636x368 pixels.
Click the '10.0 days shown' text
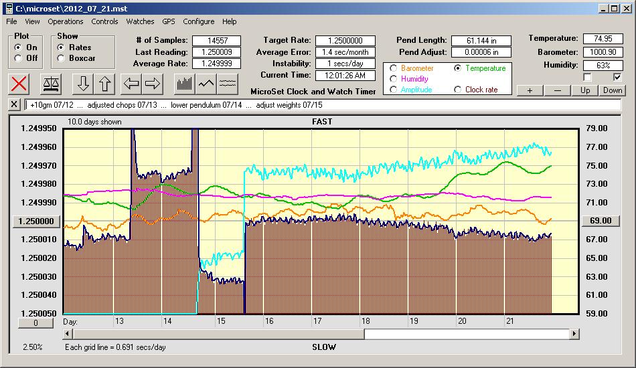click(94, 122)
